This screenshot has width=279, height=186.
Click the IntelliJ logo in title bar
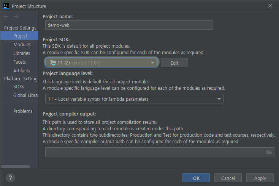(6, 6)
